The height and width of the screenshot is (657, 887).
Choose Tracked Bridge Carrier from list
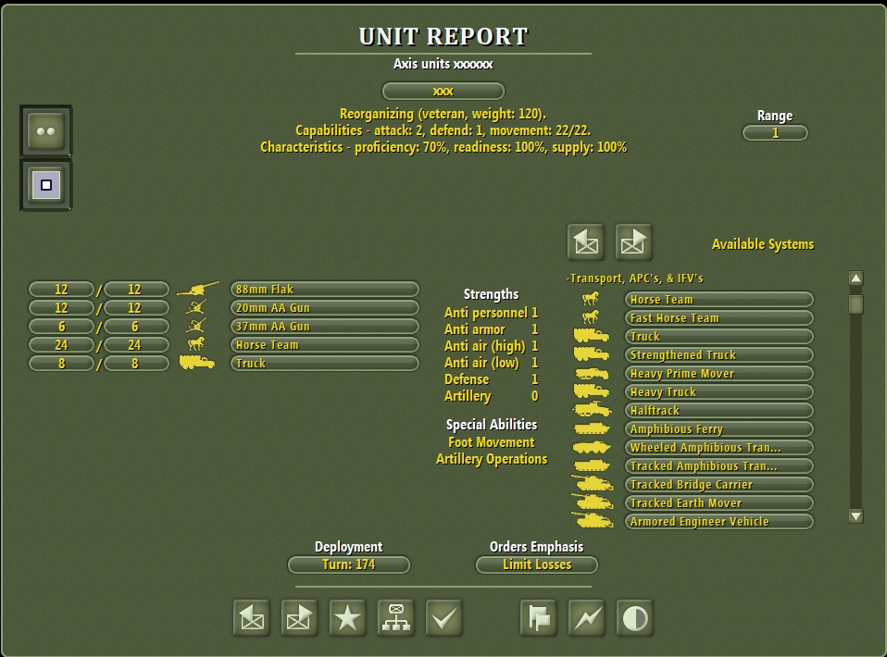pos(719,484)
